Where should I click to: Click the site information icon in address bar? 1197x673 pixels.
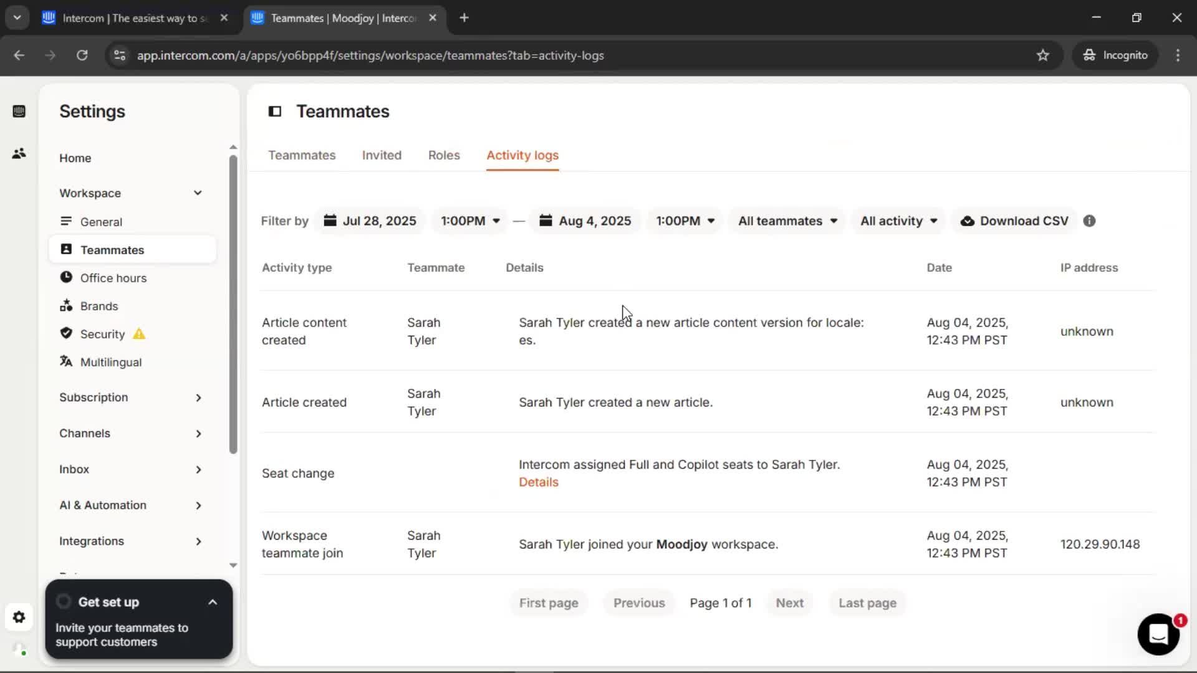[120, 55]
